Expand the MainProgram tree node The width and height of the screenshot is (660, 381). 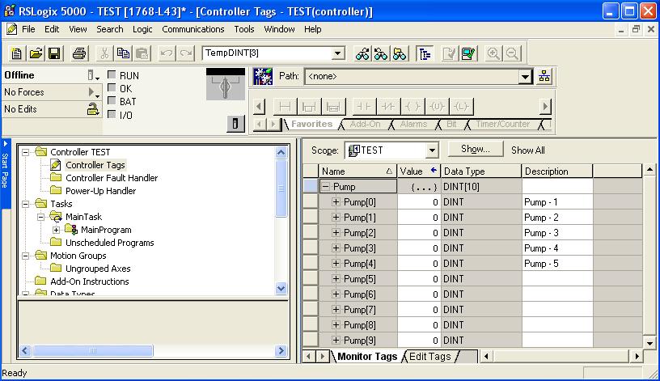56,230
